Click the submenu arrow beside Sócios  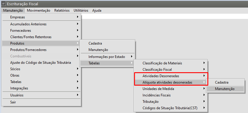[78, 68]
